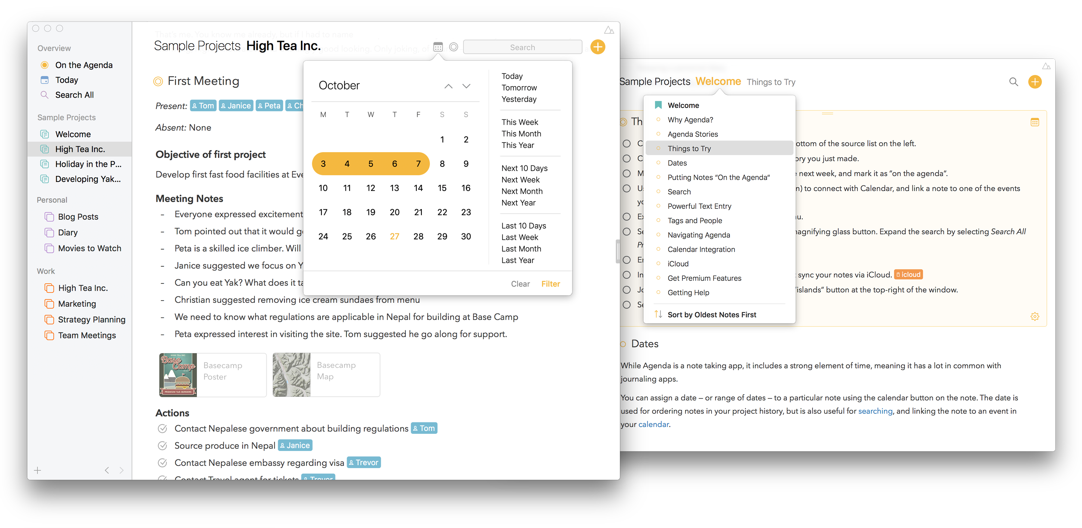Screen dimensions: 1082x528
Task: Navigate back with sidebar left chevron
Action: click(107, 470)
